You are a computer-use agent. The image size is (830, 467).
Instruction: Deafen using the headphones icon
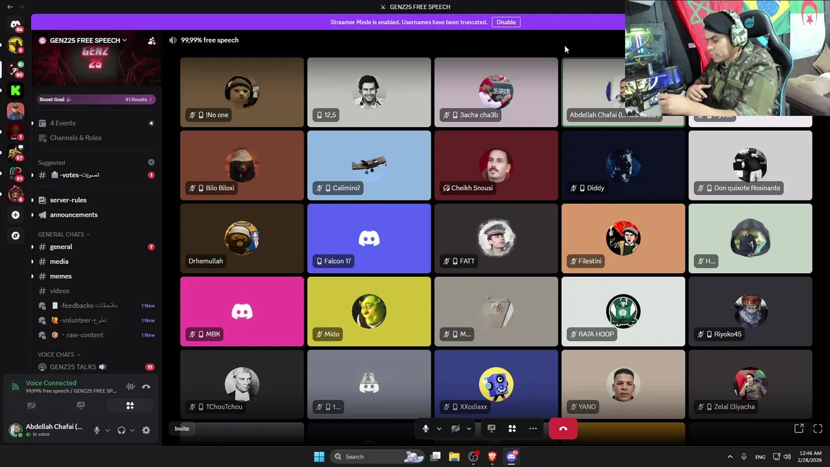pos(121,430)
